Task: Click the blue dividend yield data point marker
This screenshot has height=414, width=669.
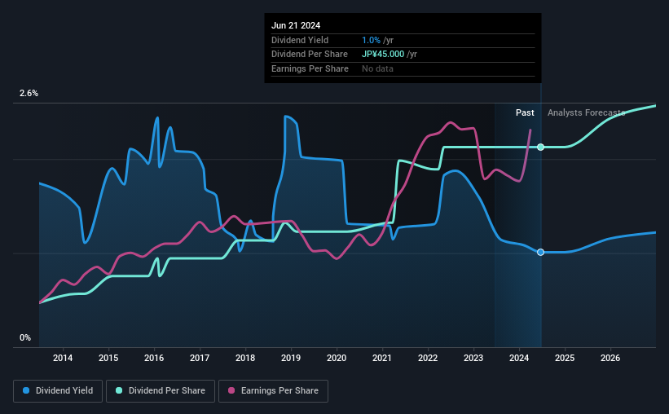Action: point(540,253)
